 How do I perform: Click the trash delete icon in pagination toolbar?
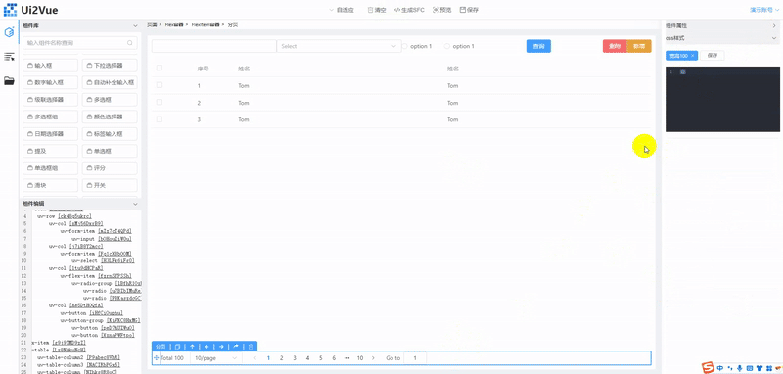pyautogui.click(x=251, y=346)
